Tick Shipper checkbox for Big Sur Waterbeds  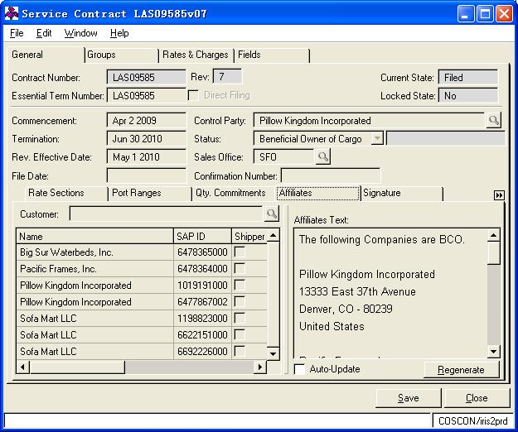240,252
